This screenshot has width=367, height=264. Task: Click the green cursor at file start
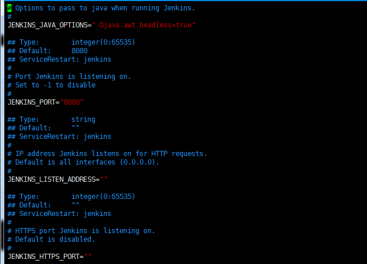pyautogui.click(x=9, y=8)
